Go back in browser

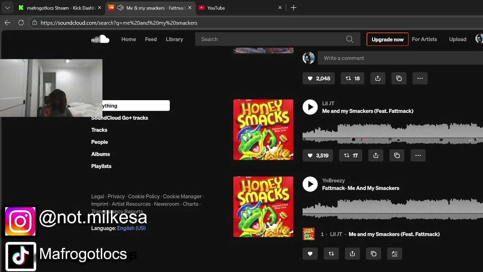[8, 23]
